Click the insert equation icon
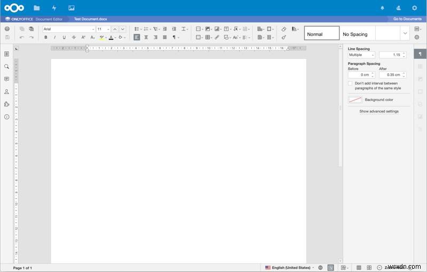The width and height of the screenshot is (427, 272). (x=236, y=29)
